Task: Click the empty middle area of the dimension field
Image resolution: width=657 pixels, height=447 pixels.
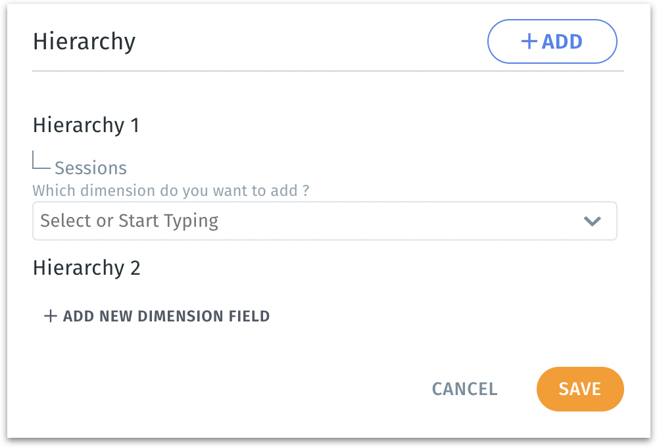Action: tap(395, 221)
